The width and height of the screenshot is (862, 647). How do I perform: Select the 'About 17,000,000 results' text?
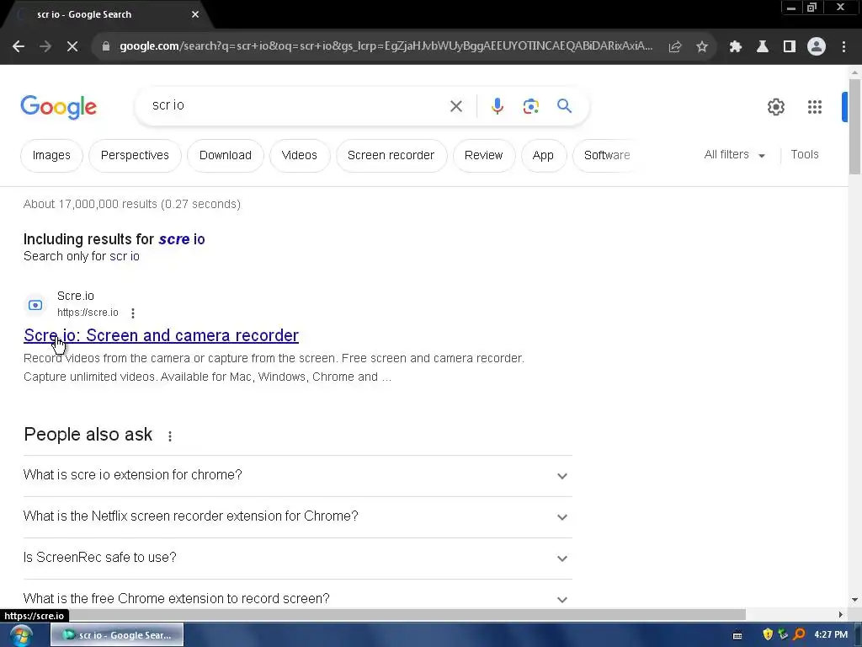point(132,204)
